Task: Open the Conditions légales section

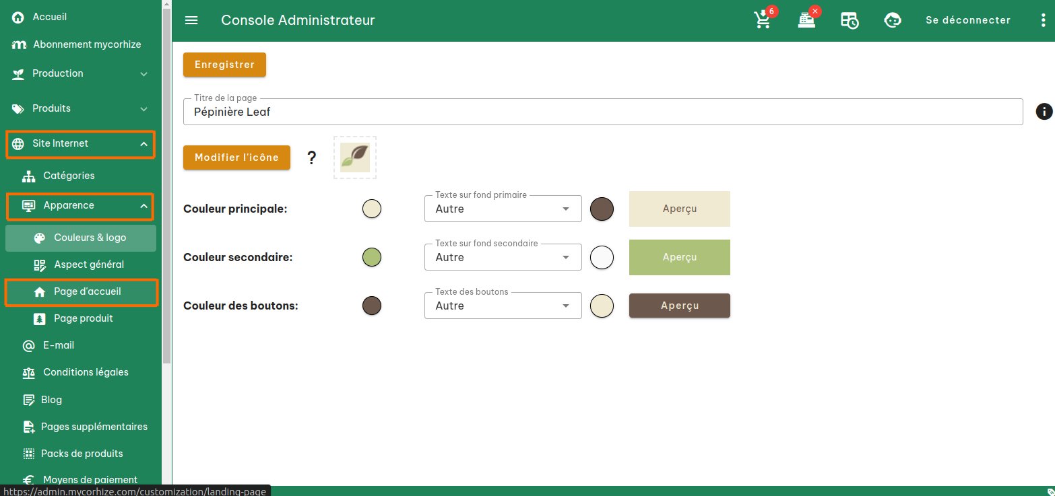Action: pos(86,372)
